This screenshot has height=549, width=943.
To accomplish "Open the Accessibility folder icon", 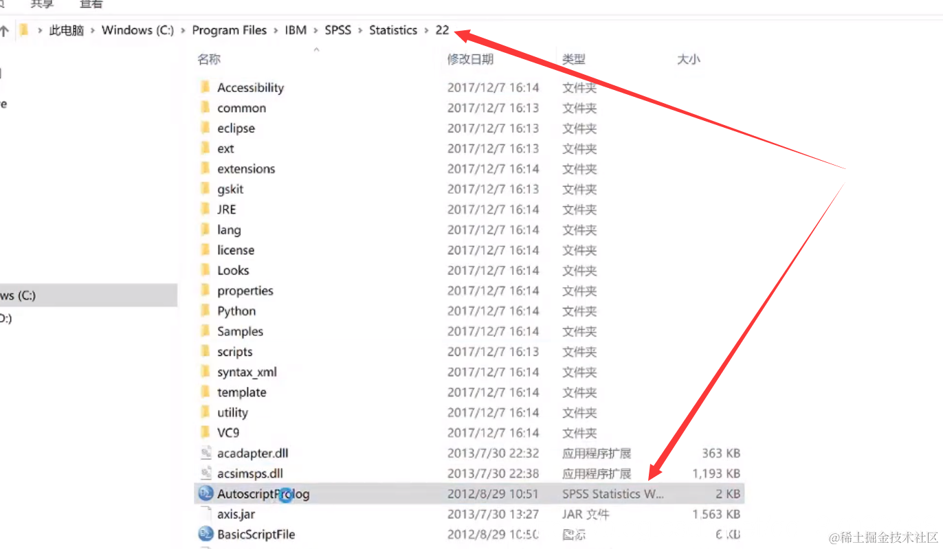I will [x=205, y=87].
